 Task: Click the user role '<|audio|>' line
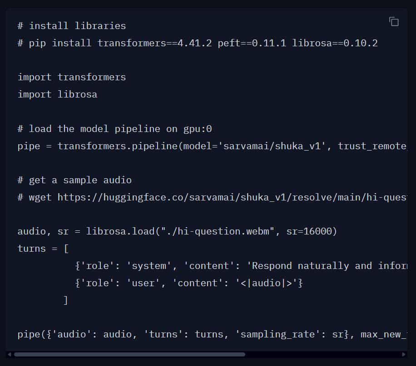[x=189, y=283]
